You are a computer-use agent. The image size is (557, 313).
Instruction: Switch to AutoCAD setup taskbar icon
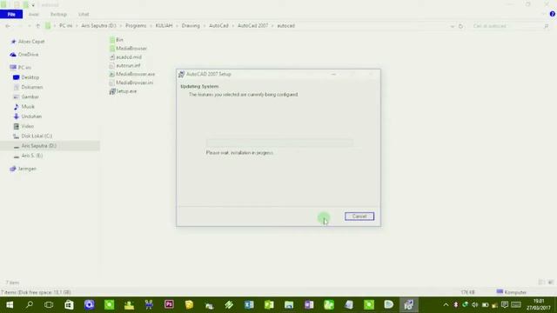[408, 304]
